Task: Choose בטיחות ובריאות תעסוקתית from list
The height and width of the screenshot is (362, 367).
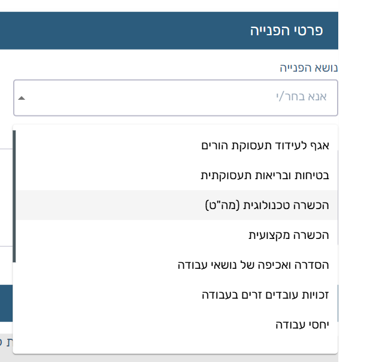Action: pos(265,176)
